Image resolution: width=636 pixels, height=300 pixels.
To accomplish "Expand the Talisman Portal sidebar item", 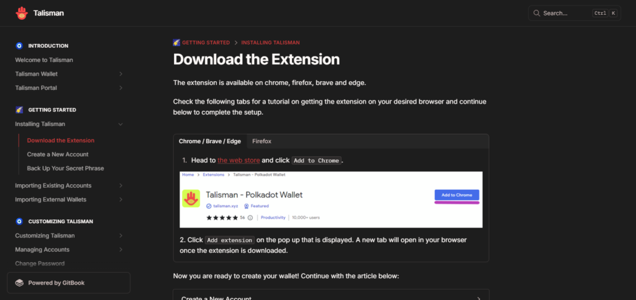I will click(x=121, y=88).
